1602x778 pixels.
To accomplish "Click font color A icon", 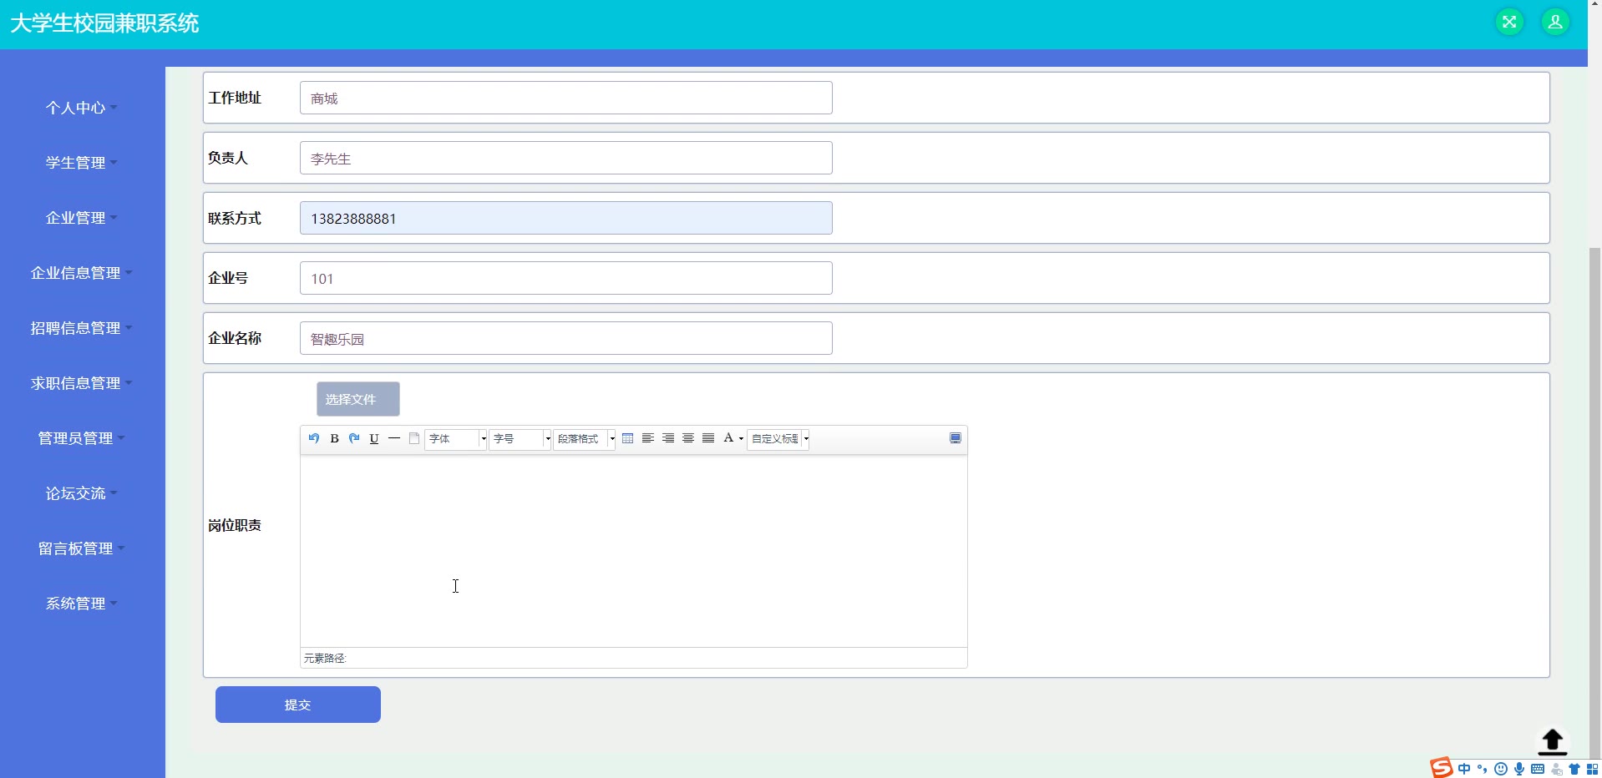I will pos(728,438).
